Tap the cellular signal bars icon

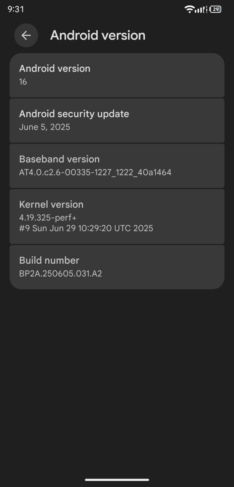(x=199, y=10)
